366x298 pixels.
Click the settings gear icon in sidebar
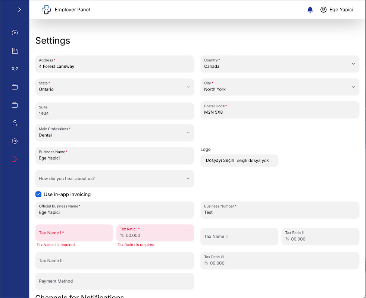point(15,141)
